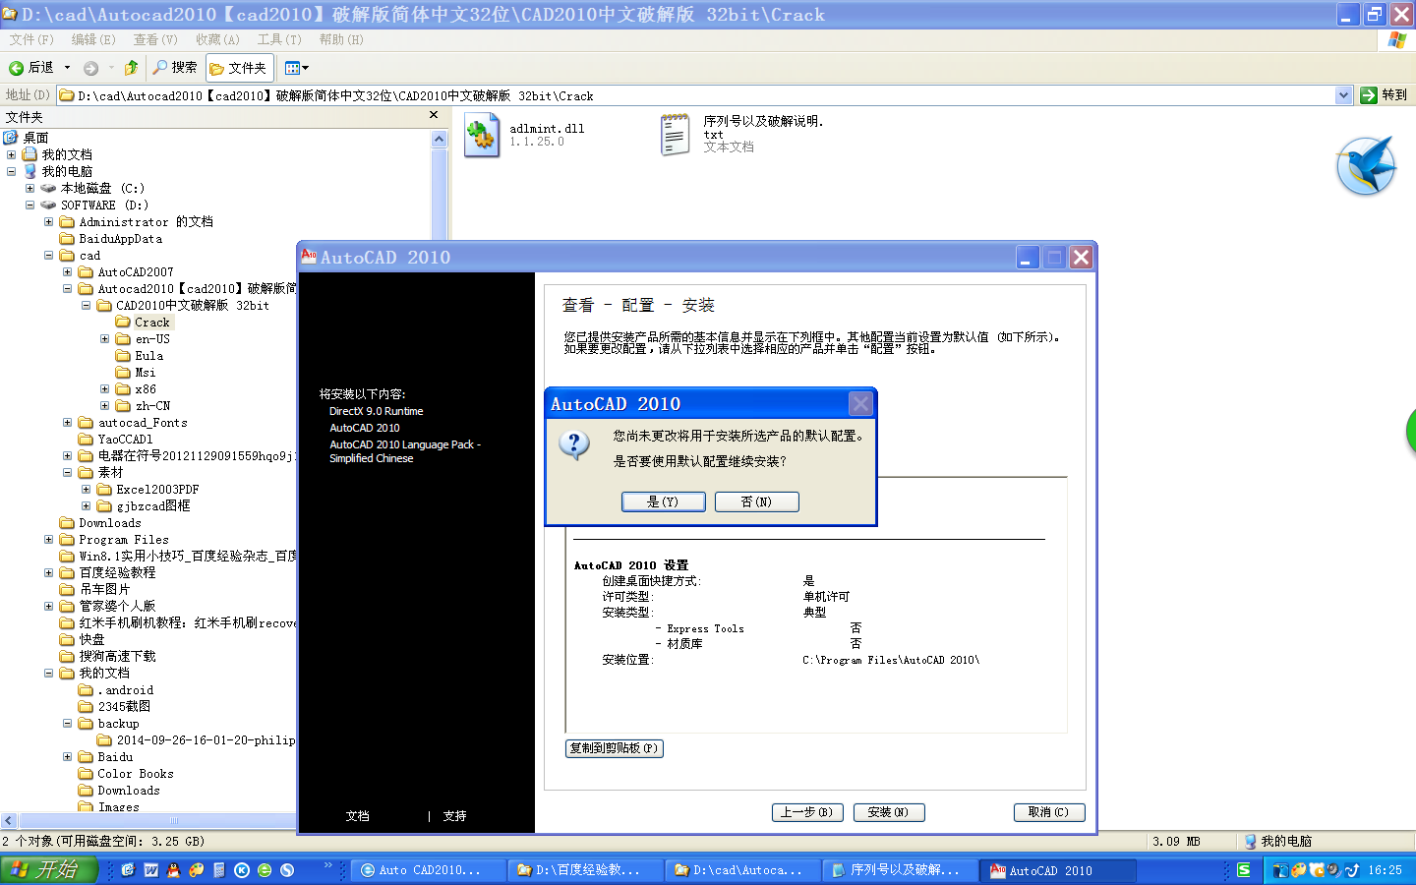
Task: Click the 取消(C) cancel button
Action: point(1049,812)
